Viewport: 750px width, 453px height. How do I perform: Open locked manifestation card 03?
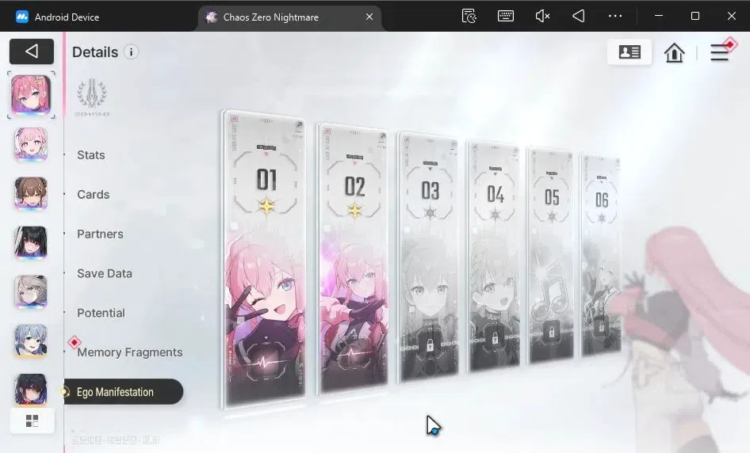(429, 257)
